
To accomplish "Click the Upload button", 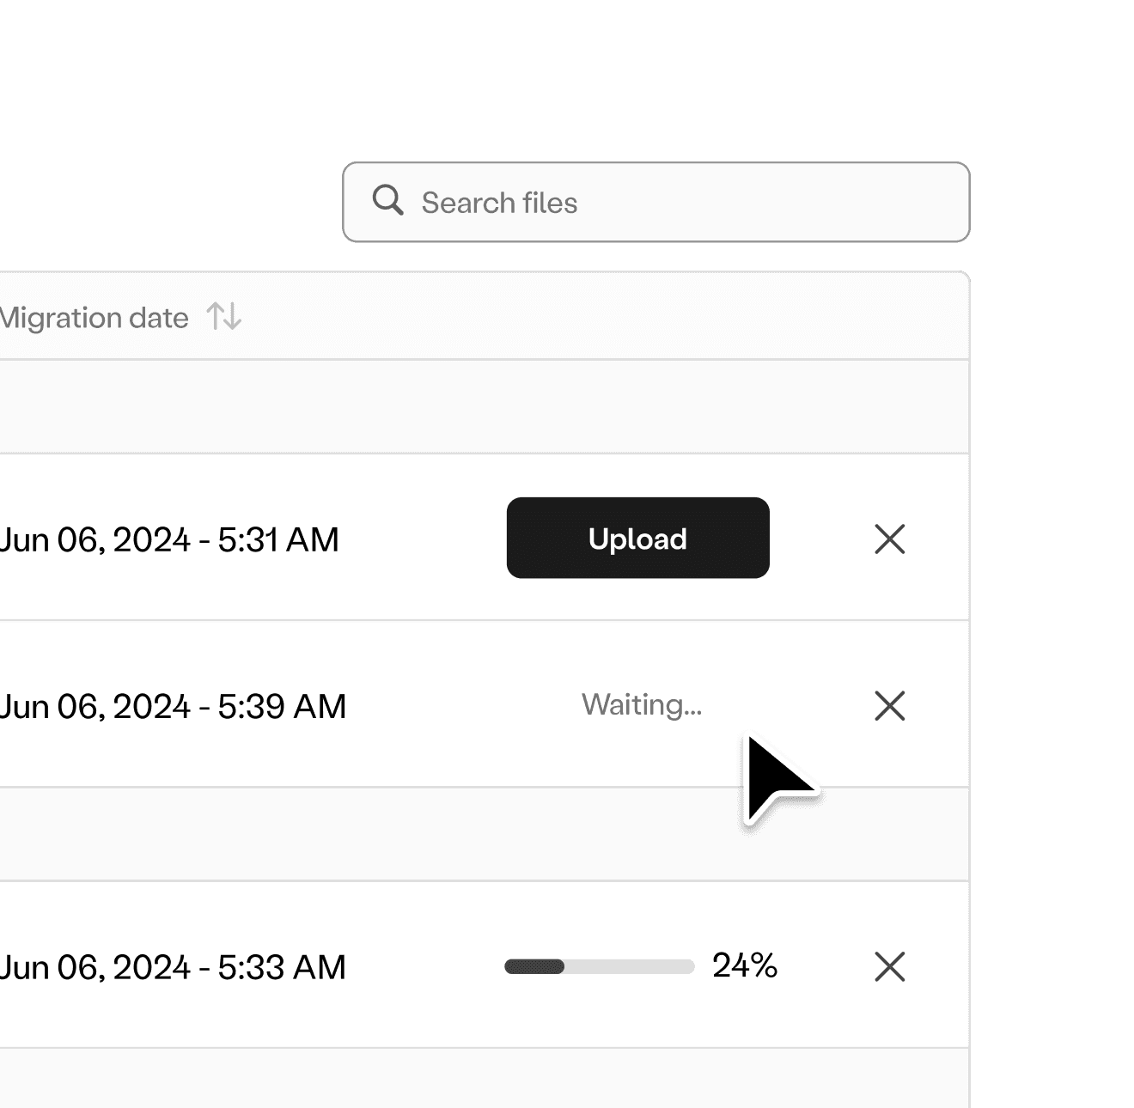I will click(637, 539).
